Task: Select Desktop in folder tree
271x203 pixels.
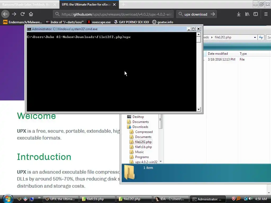Action: point(135,117)
